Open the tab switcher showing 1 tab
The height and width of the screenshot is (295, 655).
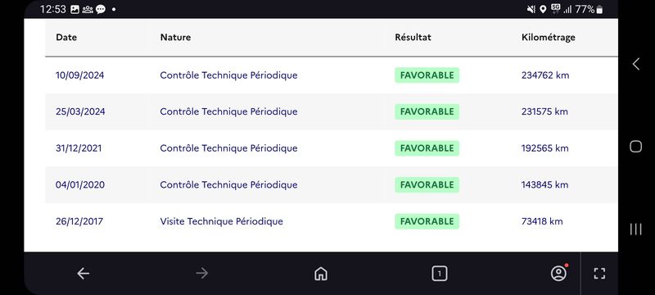pos(439,274)
